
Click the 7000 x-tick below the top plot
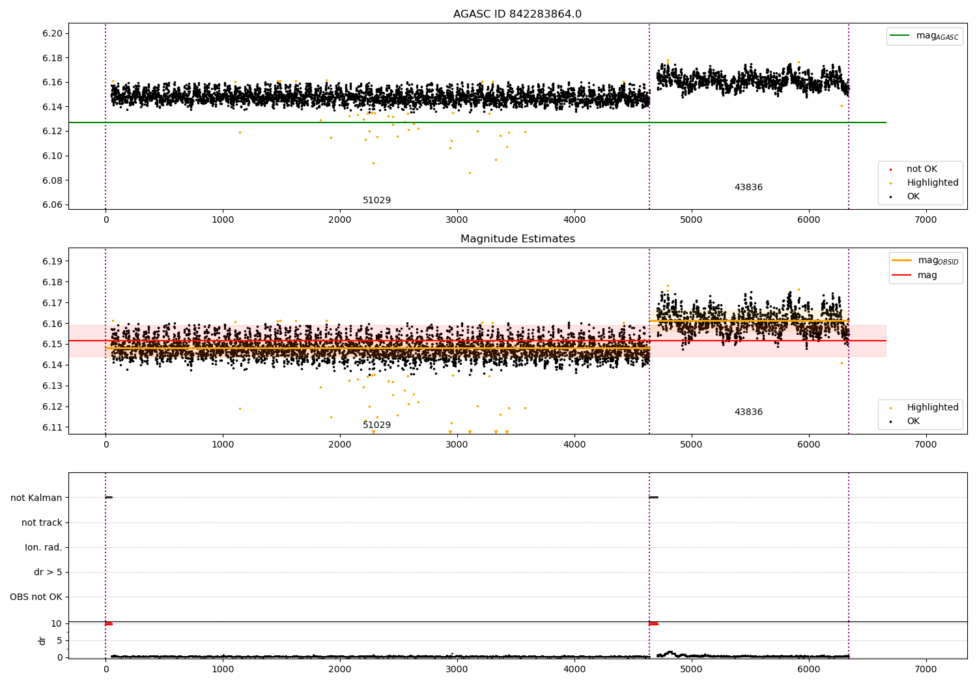pyautogui.click(x=926, y=220)
